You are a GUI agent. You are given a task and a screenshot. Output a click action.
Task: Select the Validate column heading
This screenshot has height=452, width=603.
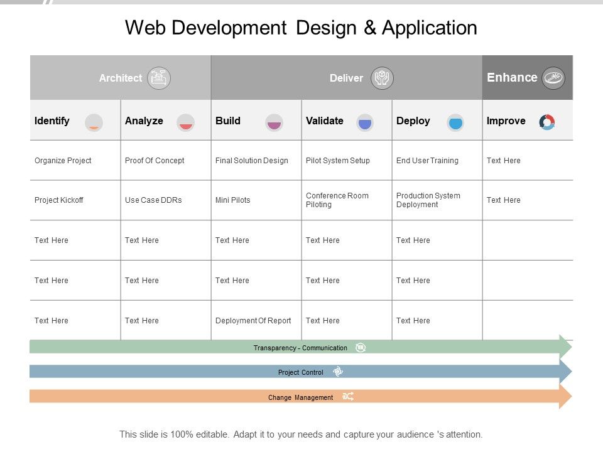click(x=324, y=121)
